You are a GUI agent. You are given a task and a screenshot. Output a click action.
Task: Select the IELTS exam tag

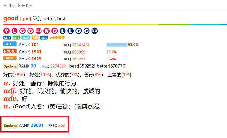pyautogui.click(x=44, y=38)
